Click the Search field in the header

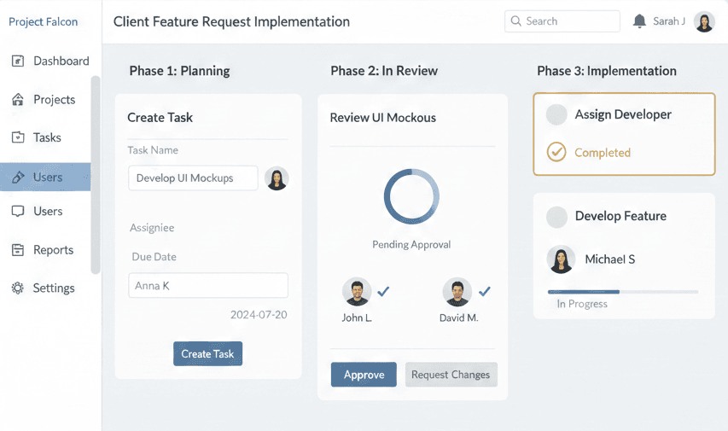562,21
